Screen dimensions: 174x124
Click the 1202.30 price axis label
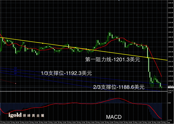(171, 57)
